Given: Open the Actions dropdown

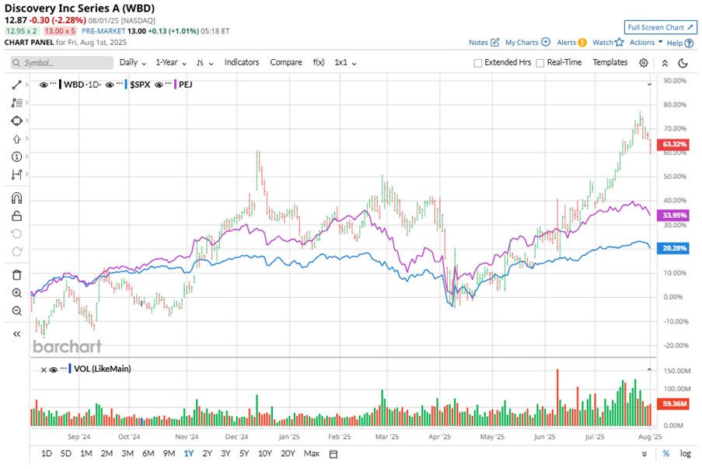Looking at the screenshot, I should (645, 42).
